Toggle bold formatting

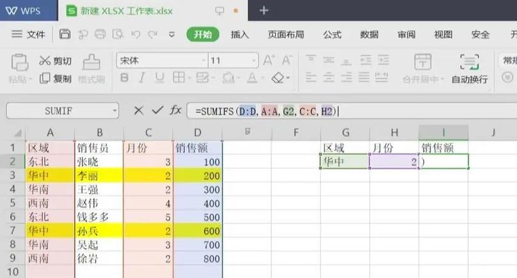[124, 78]
